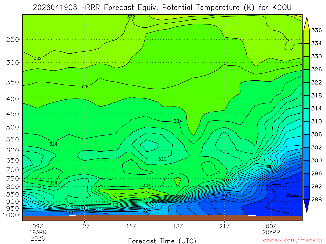The image size is (326, 244).
Task: Select the 304 contour label
Action: point(146,210)
